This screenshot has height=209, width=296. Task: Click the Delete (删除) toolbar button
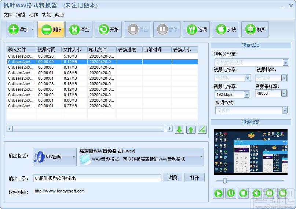[x=51, y=29]
